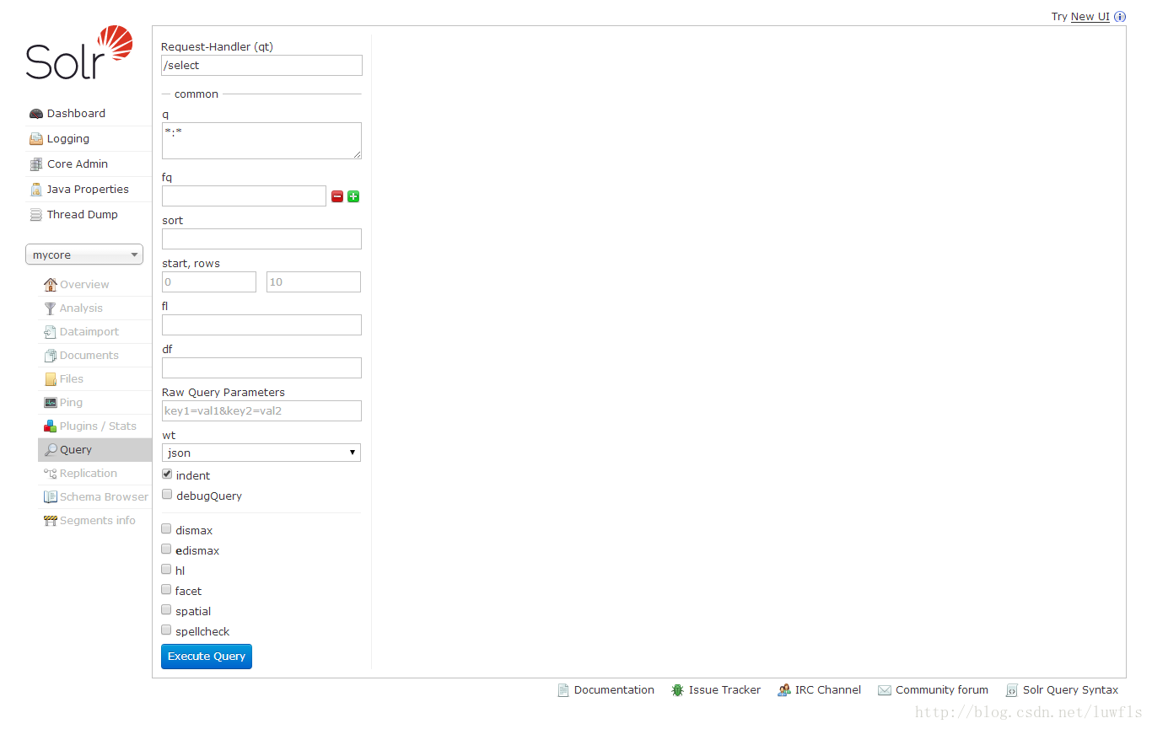
Task: Click the Dashboard gauge icon
Action: click(35, 114)
